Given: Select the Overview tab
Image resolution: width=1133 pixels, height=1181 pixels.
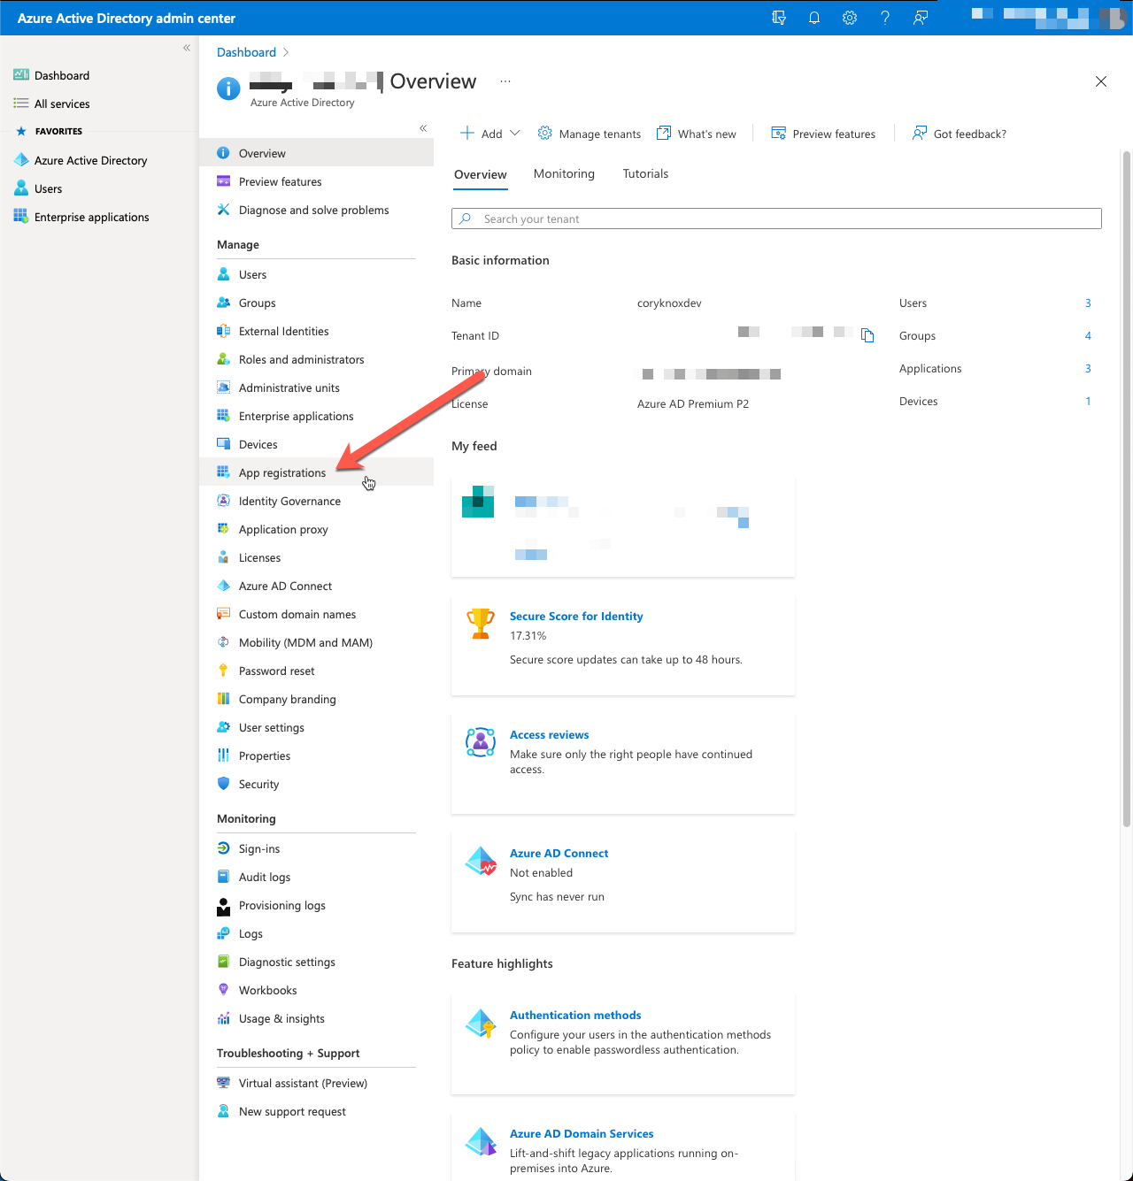Looking at the screenshot, I should click(481, 174).
